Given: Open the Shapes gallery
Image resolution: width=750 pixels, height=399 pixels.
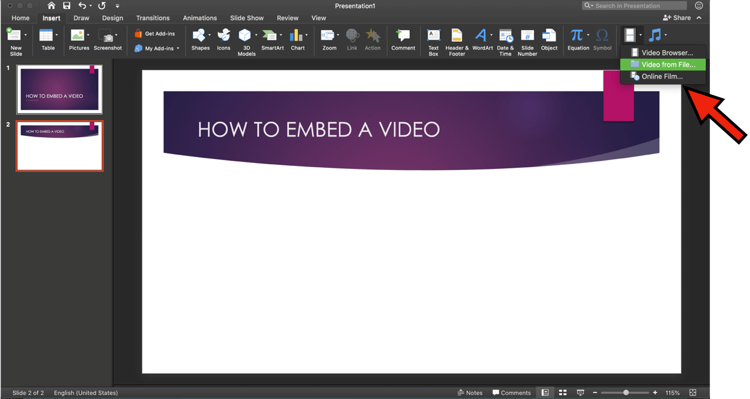Looking at the screenshot, I should click(200, 39).
